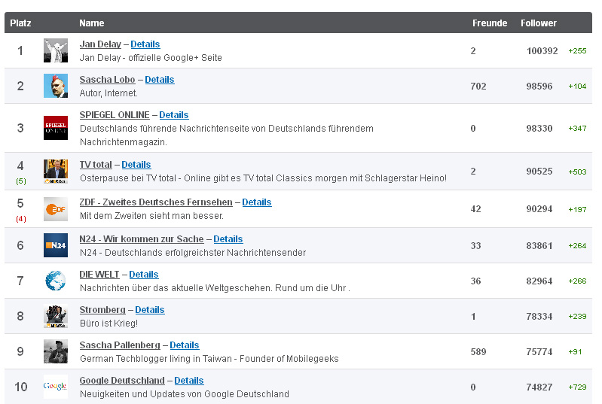
Task: View Details for ZDF
Action: pos(257,202)
